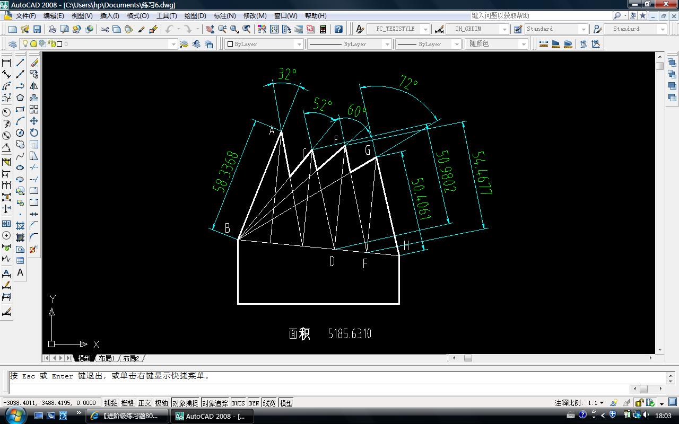This screenshot has height=424, width=679.
Task: Open the PC_TEXTSTYLE text style dropdown
Action: 425,29
